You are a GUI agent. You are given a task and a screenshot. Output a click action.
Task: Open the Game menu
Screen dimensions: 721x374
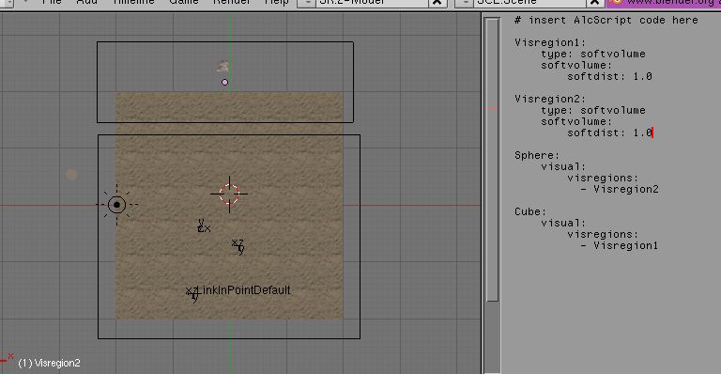[x=184, y=2]
